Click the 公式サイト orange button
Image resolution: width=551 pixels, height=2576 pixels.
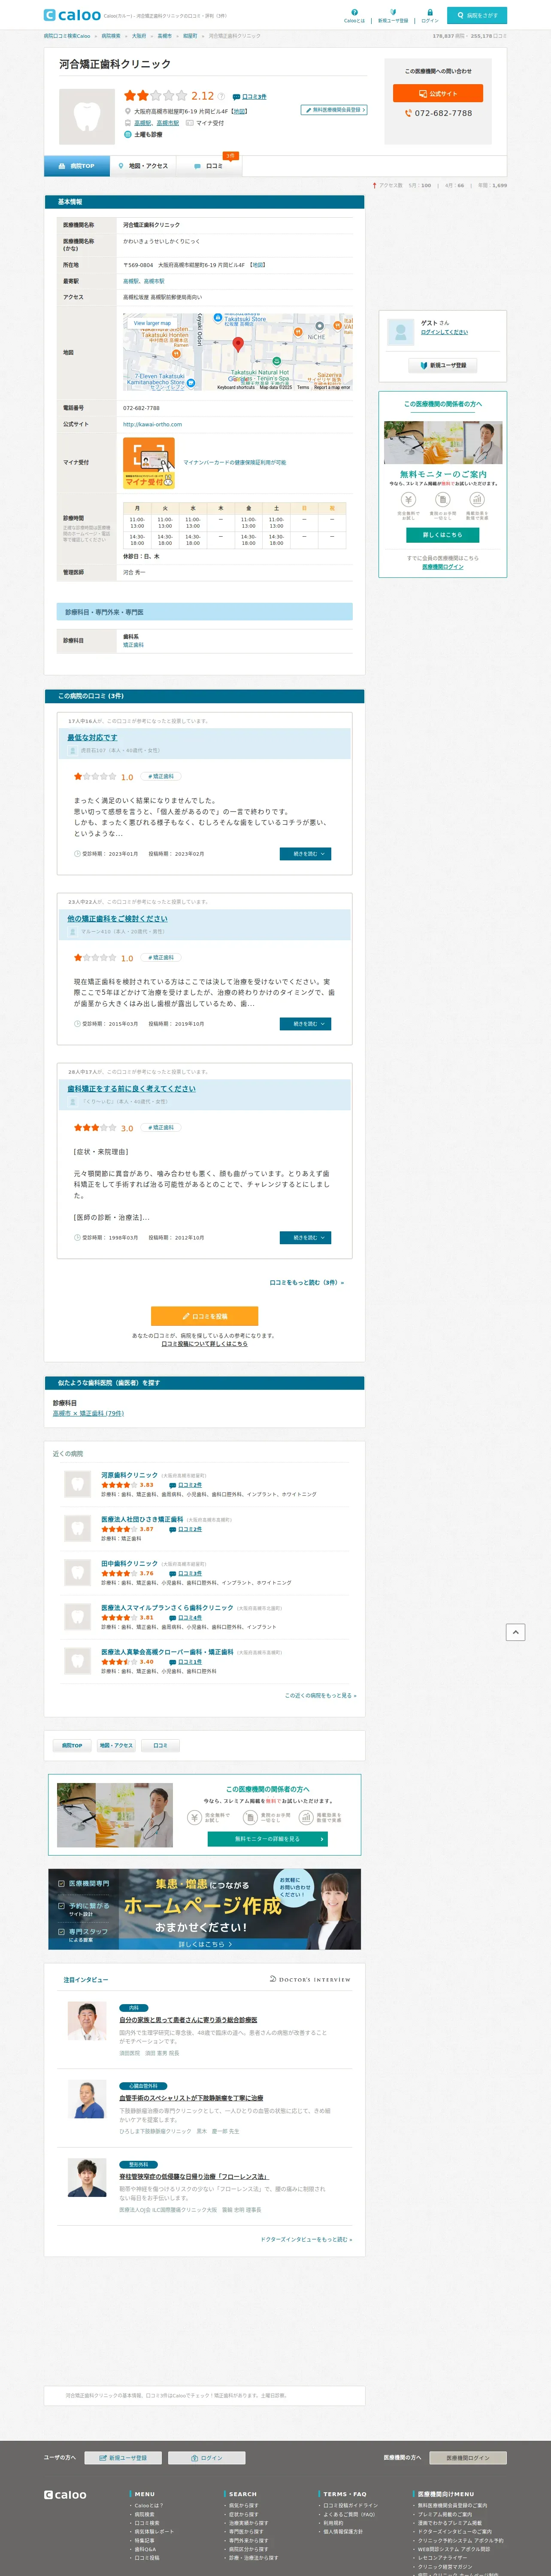[x=438, y=93]
